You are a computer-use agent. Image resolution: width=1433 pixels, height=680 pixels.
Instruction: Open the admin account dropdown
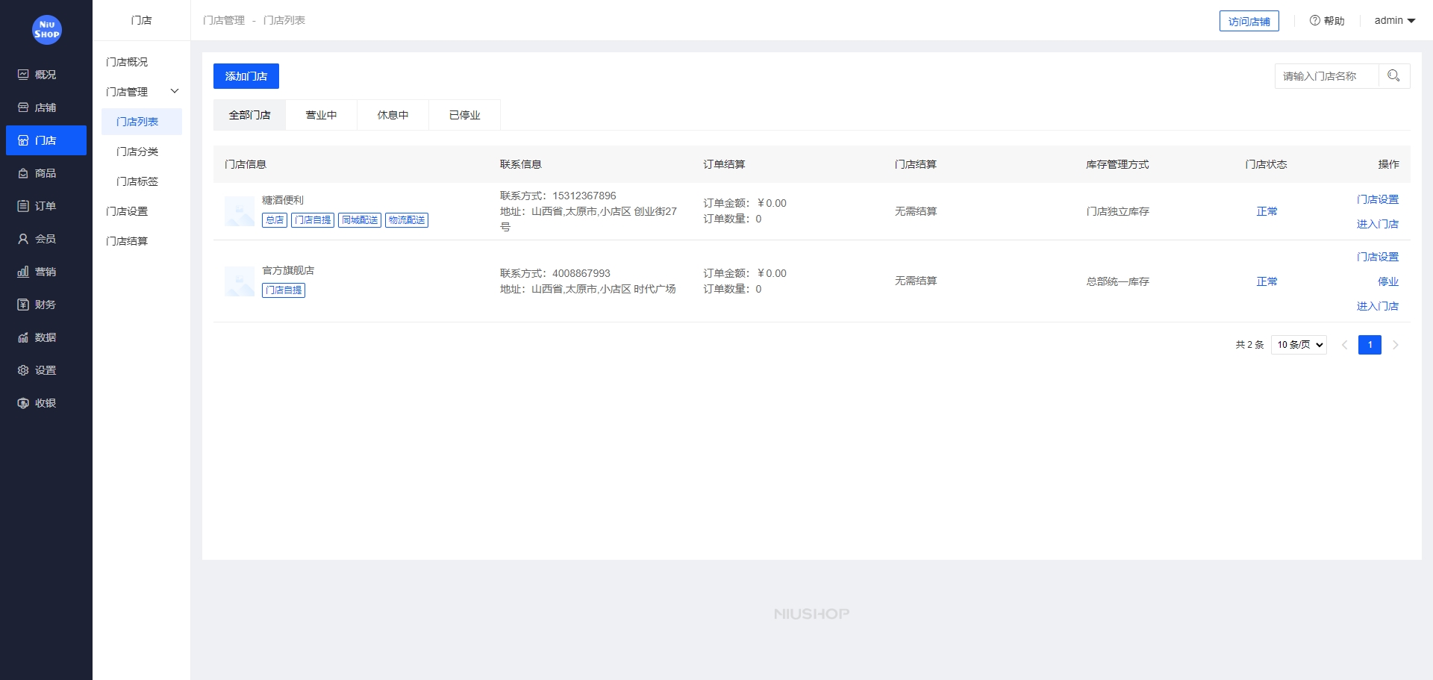(1394, 21)
